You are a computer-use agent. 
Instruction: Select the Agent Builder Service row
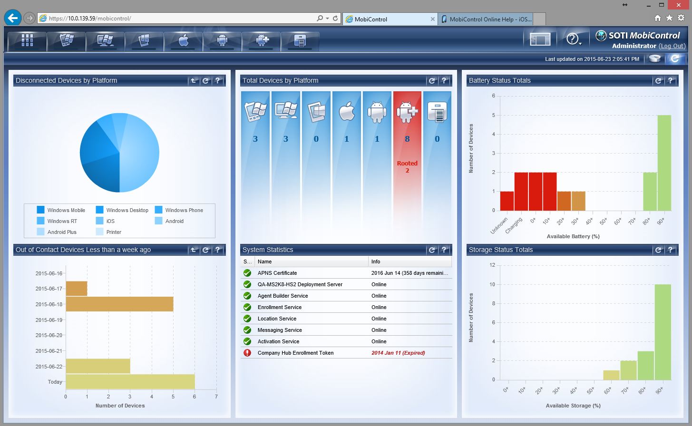346,296
